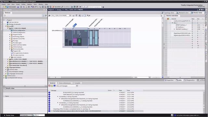Open the Properties inspector tab

[169, 80]
